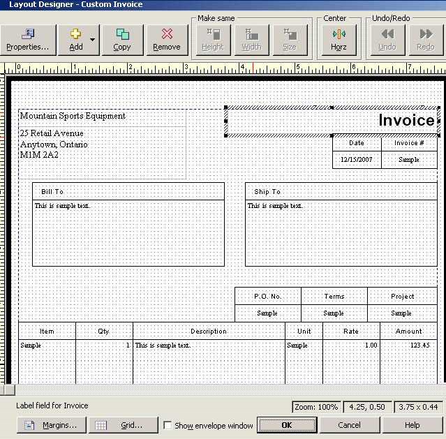Make same Height button
The image size is (446, 439).
point(213,40)
